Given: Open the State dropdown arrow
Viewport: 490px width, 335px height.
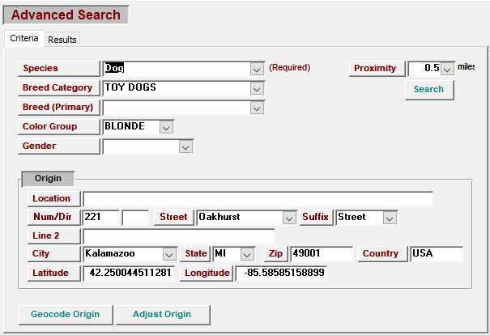Looking at the screenshot, I should click(247, 254).
